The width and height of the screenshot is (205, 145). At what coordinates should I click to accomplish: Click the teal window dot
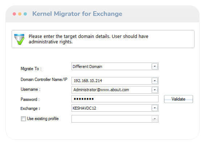(25, 14)
